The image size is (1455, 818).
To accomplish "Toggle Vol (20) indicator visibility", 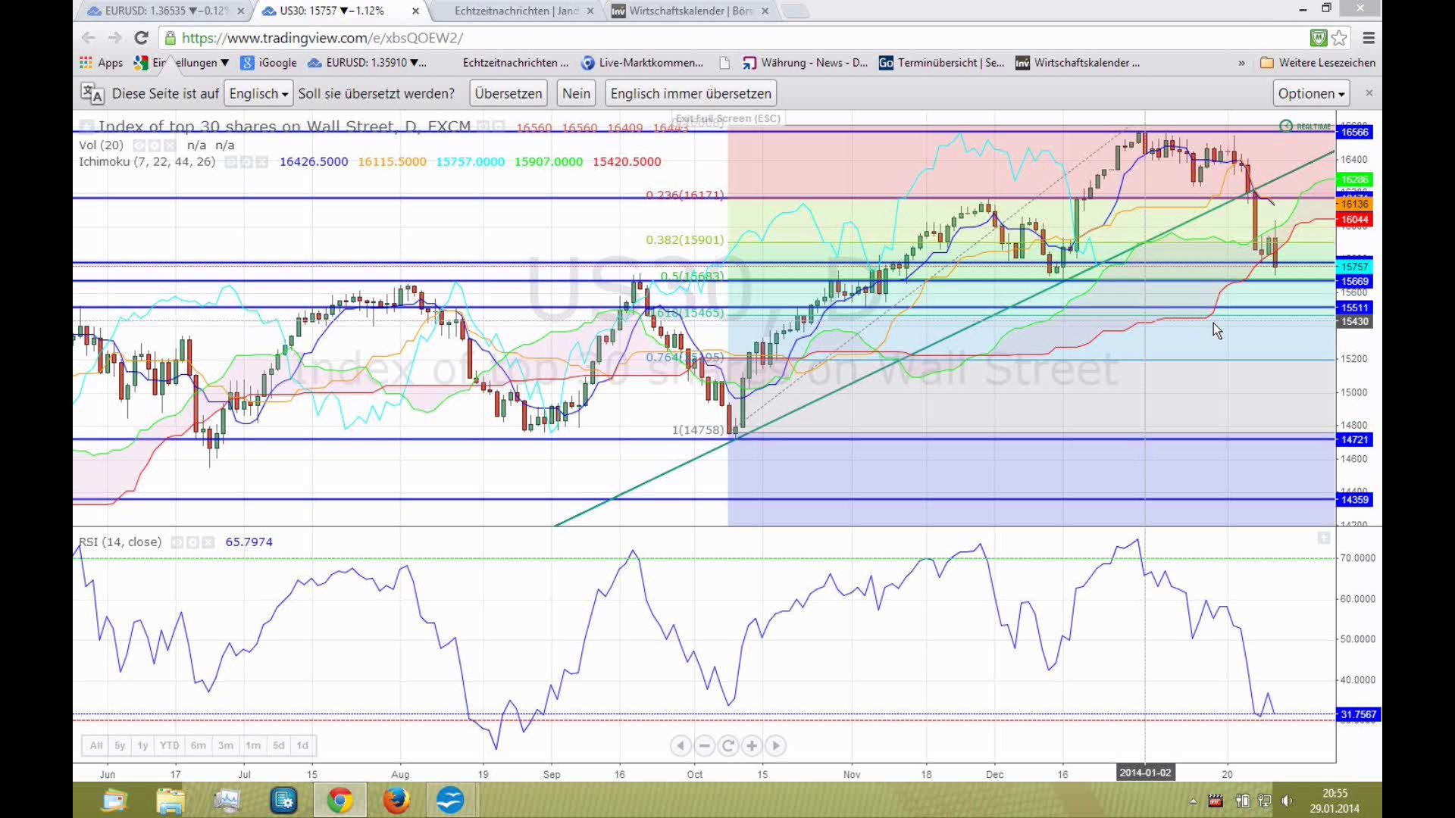I will click(x=139, y=145).
